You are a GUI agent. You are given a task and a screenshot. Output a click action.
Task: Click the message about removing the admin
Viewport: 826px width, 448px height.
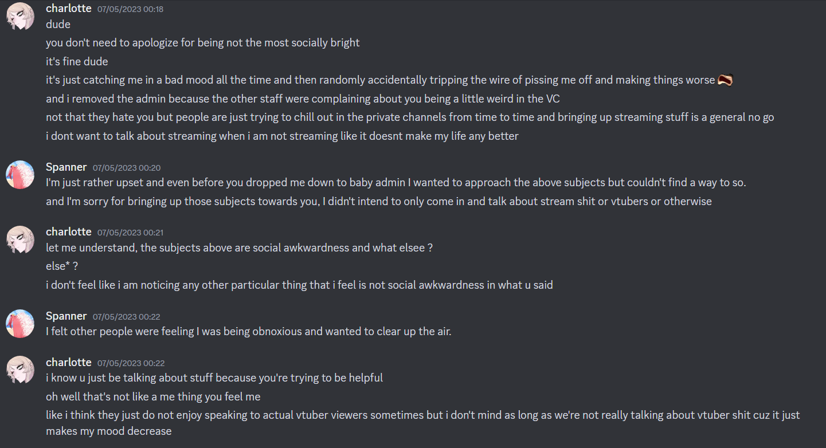click(x=303, y=99)
